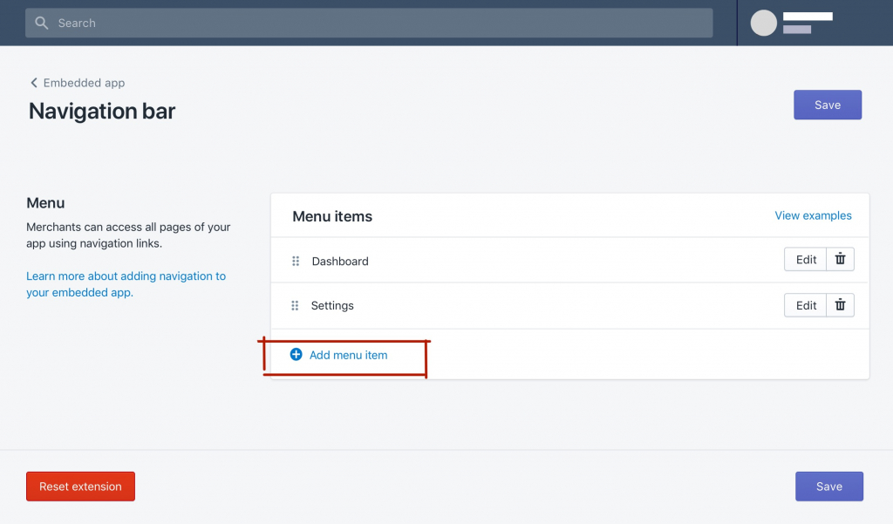Select the Settings item label
The width and height of the screenshot is (893, 524).
coord(332,305)
